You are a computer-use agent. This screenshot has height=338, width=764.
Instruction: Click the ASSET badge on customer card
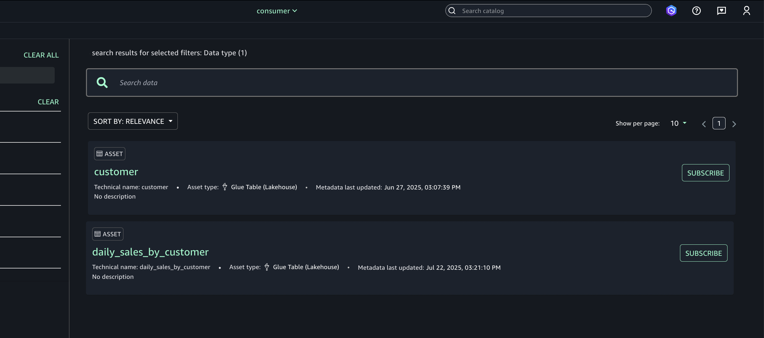point(110,154)
